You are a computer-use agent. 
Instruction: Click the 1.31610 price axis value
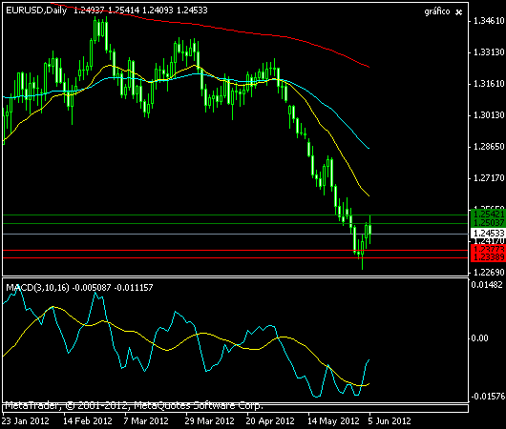pyautogui.click(x=489, y=84)
